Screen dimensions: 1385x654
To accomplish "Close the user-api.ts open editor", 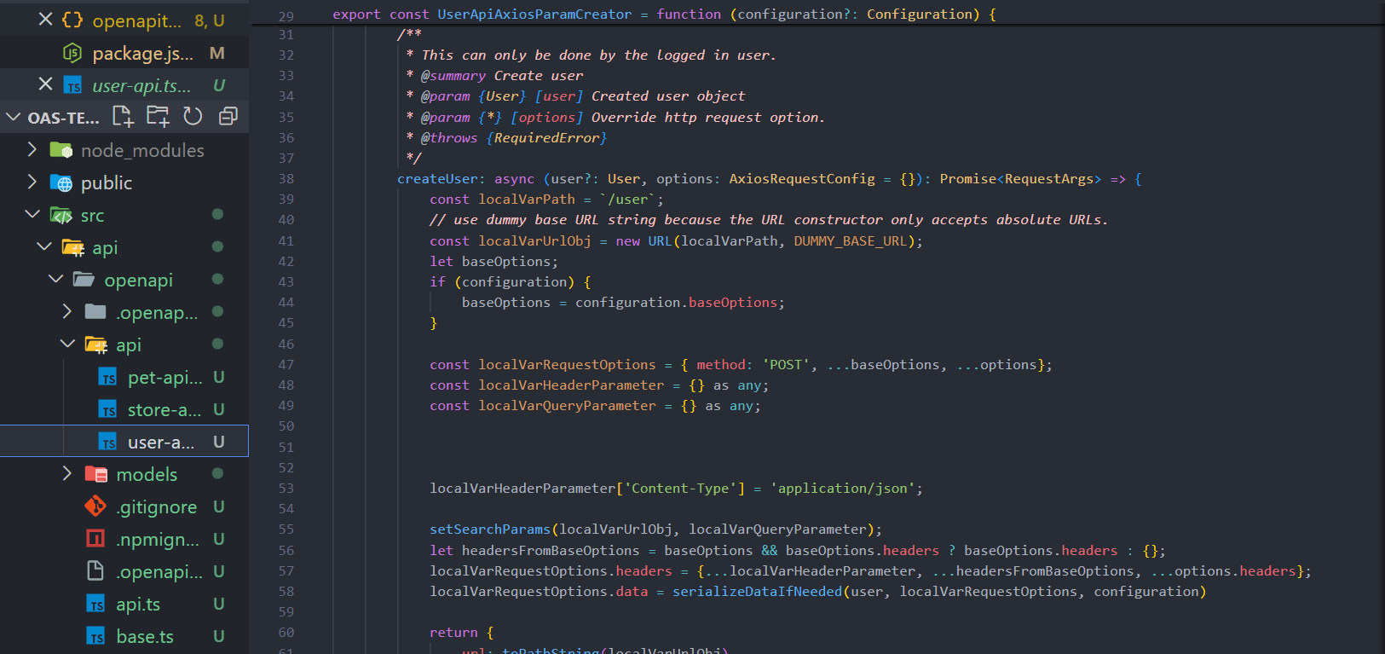I will (x=46, y=84).
